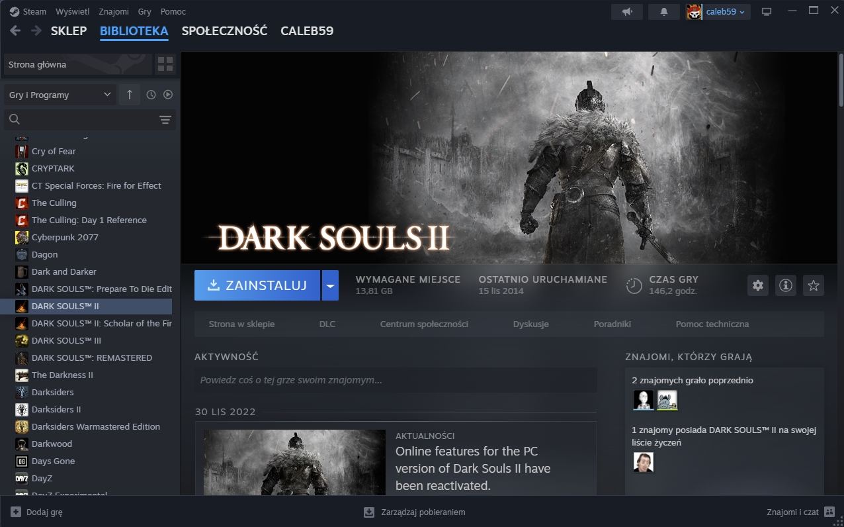Click the activity status input field
844x527 pixels.
tap(396, 380)
